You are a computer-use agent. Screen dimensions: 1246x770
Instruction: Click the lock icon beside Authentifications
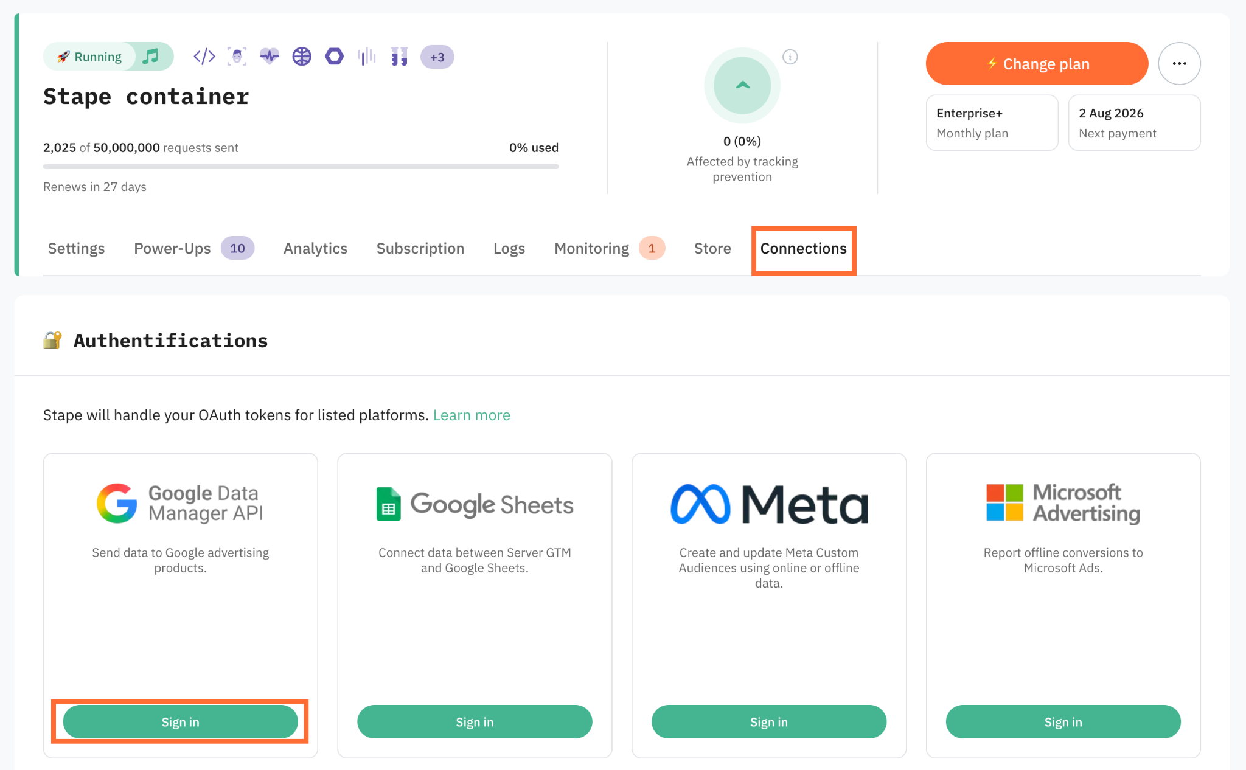(x=52, y=340)
